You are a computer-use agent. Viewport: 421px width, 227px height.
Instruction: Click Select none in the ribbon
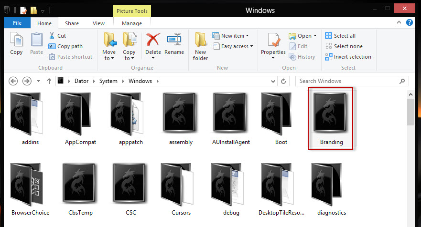[344, 46]
